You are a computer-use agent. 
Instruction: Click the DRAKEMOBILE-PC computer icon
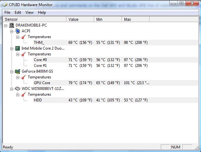pyautogui.click(x=12, y=25)
